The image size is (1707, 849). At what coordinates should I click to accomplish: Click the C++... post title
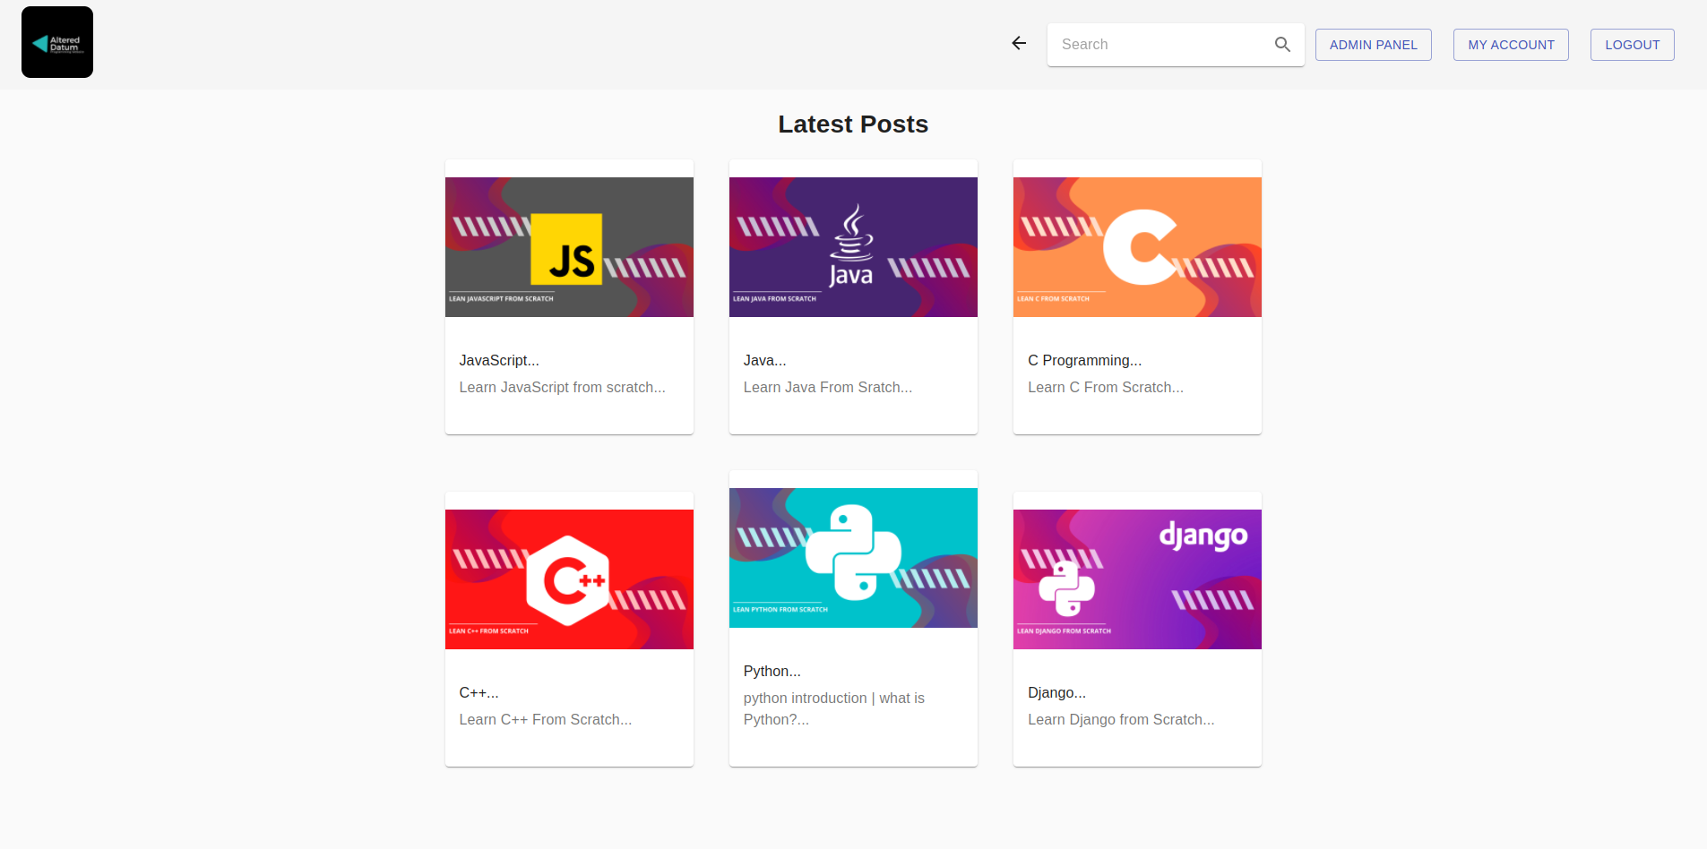click(x=478, y=692)
